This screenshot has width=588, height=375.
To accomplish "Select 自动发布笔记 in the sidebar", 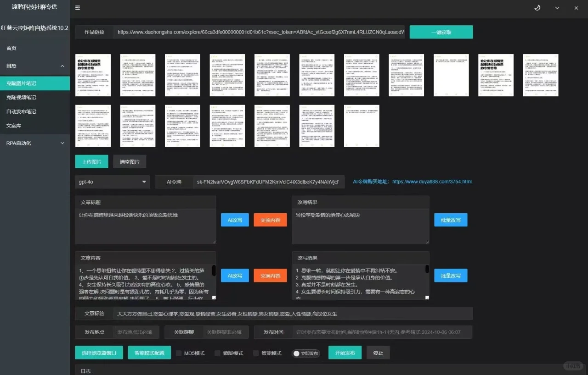I will tap(35, 111).
